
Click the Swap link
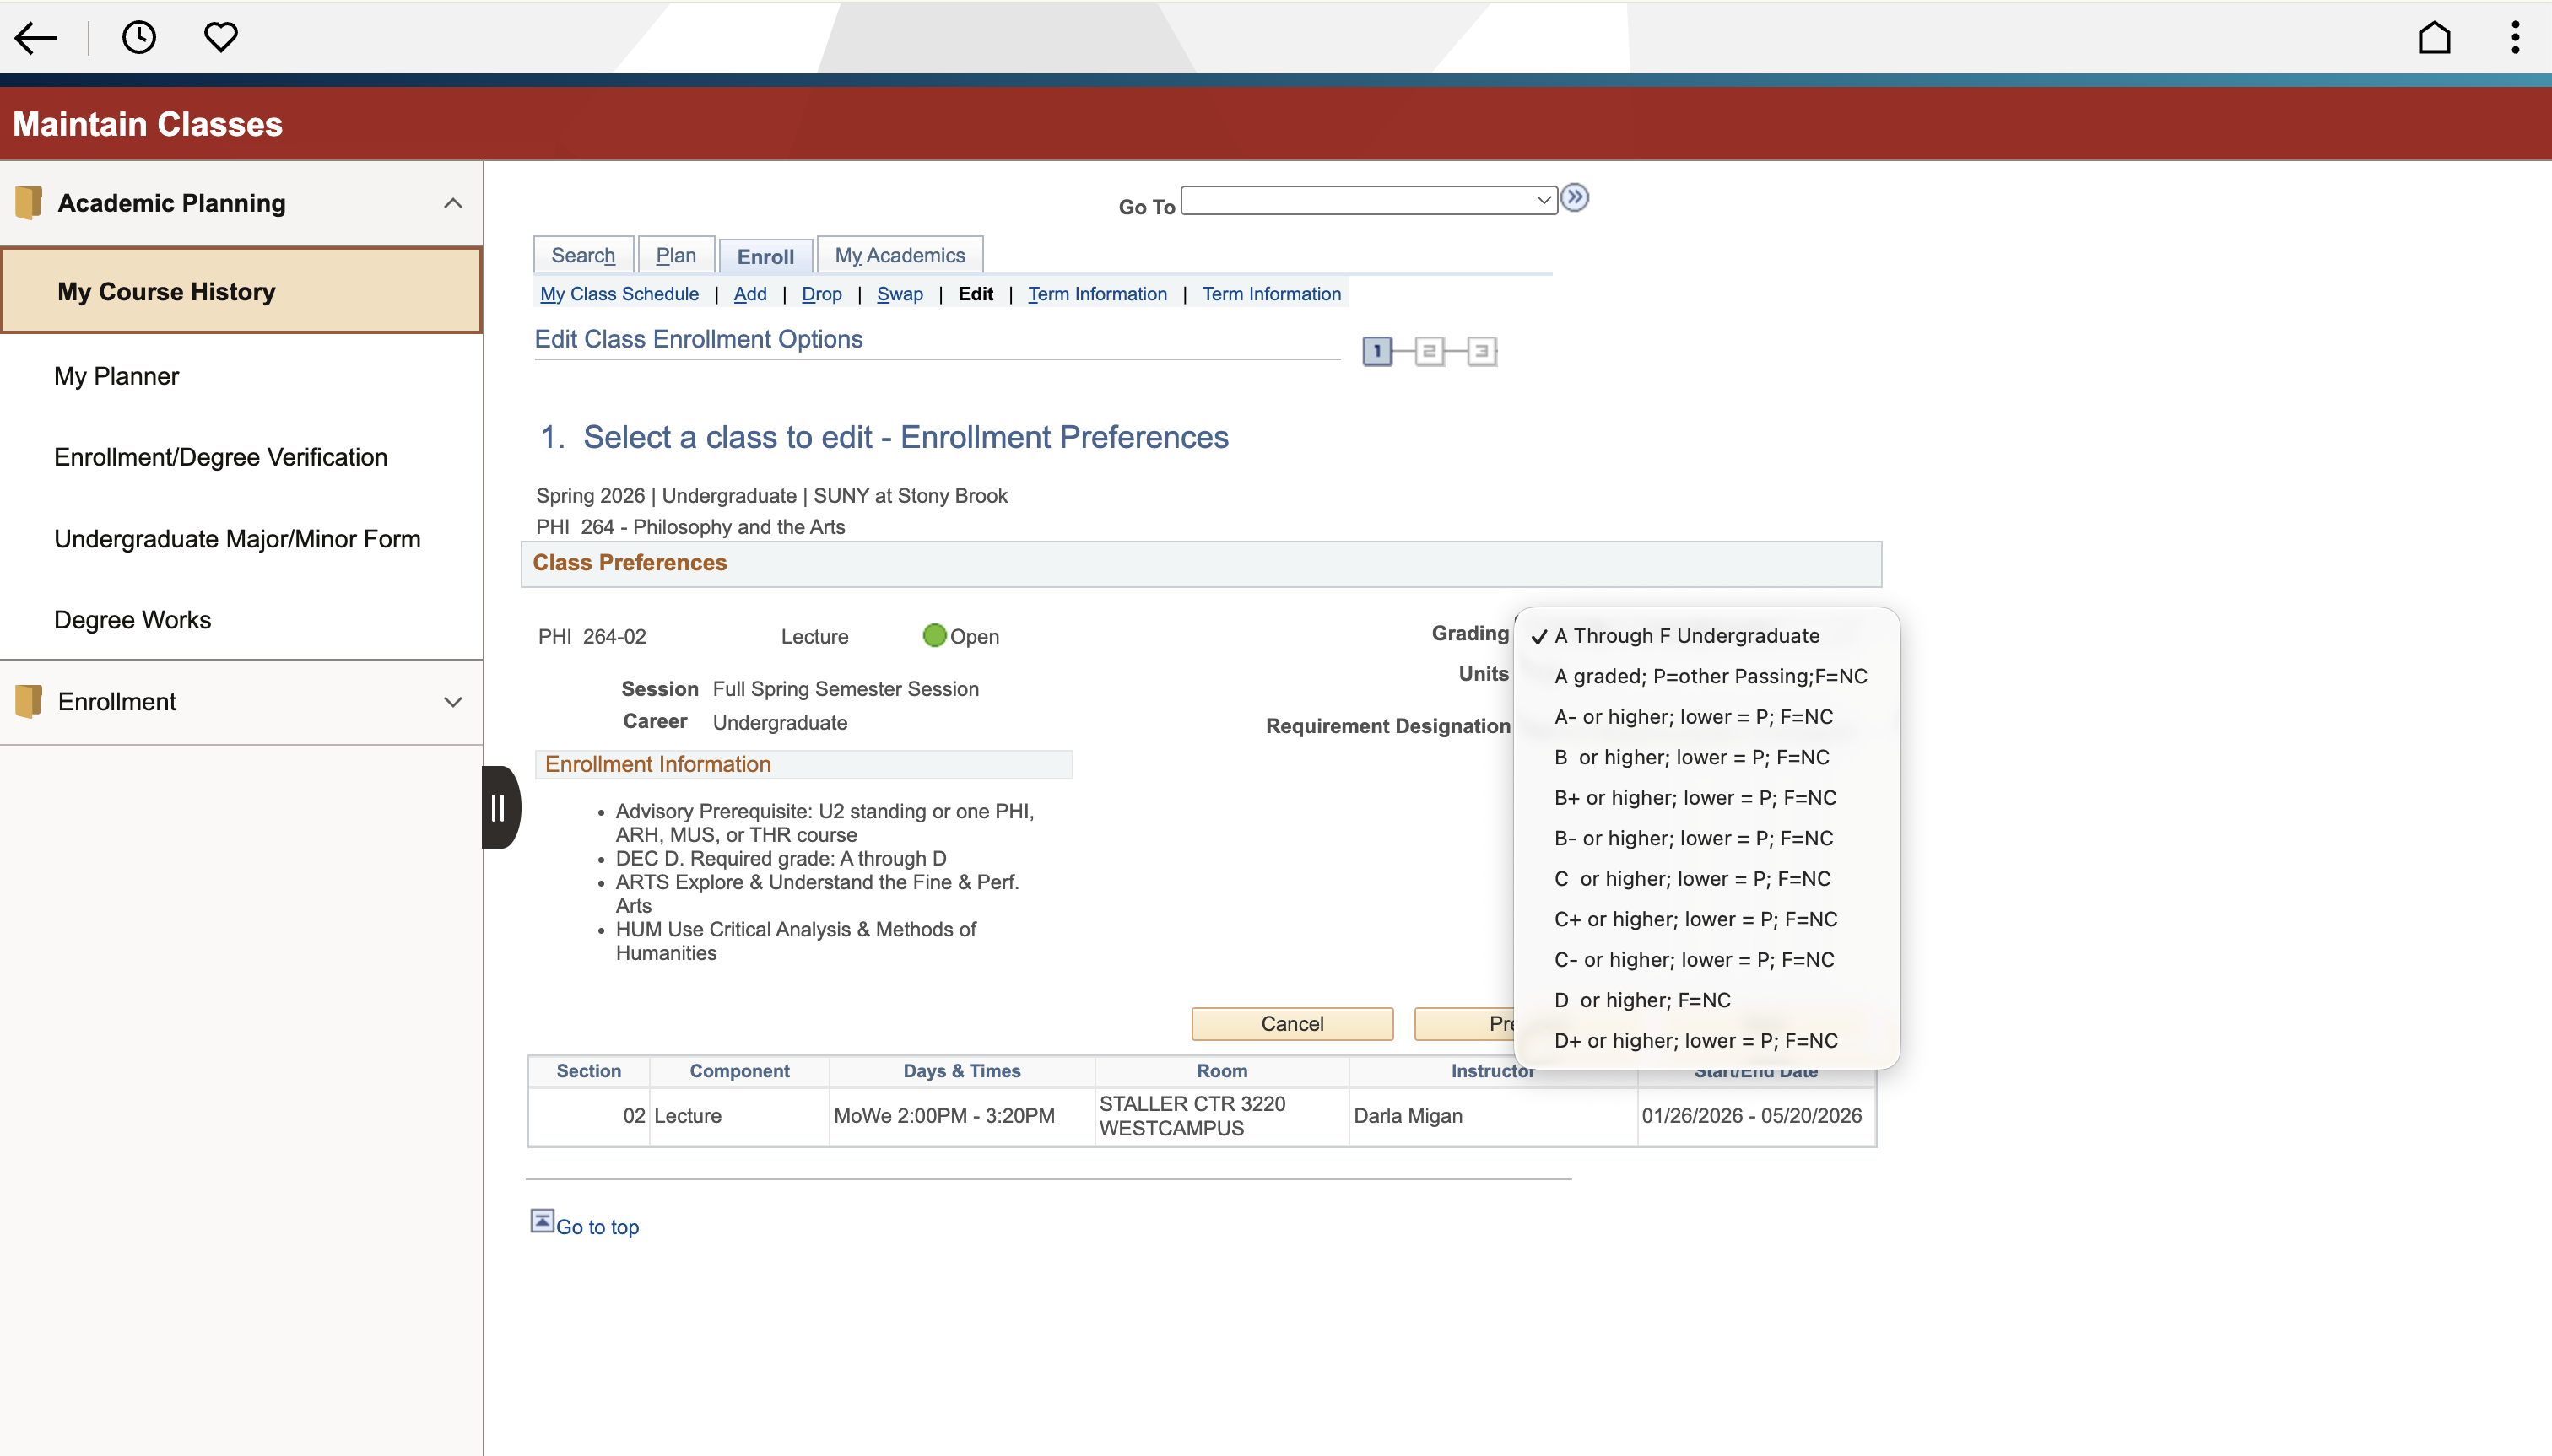tap(900, 294)
